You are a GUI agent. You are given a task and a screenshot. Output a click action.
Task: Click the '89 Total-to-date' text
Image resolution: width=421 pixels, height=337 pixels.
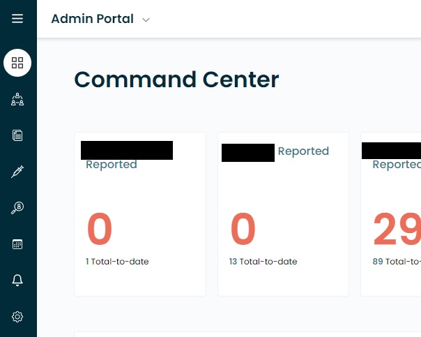397,262
